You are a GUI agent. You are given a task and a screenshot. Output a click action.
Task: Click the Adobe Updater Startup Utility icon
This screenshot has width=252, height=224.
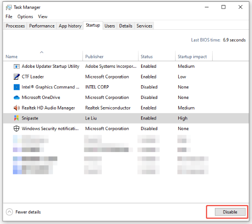pos(16,66)
